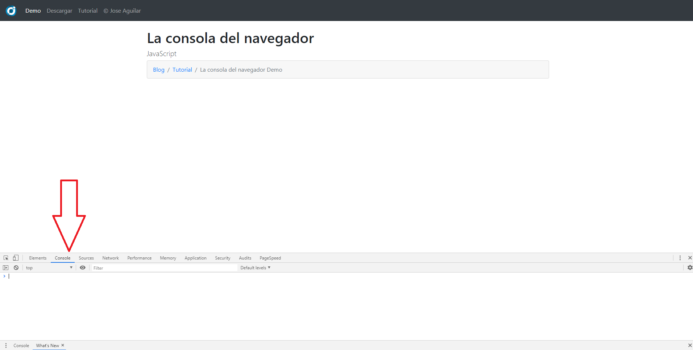Open the Tutorial navbar link

coord(88,11)
